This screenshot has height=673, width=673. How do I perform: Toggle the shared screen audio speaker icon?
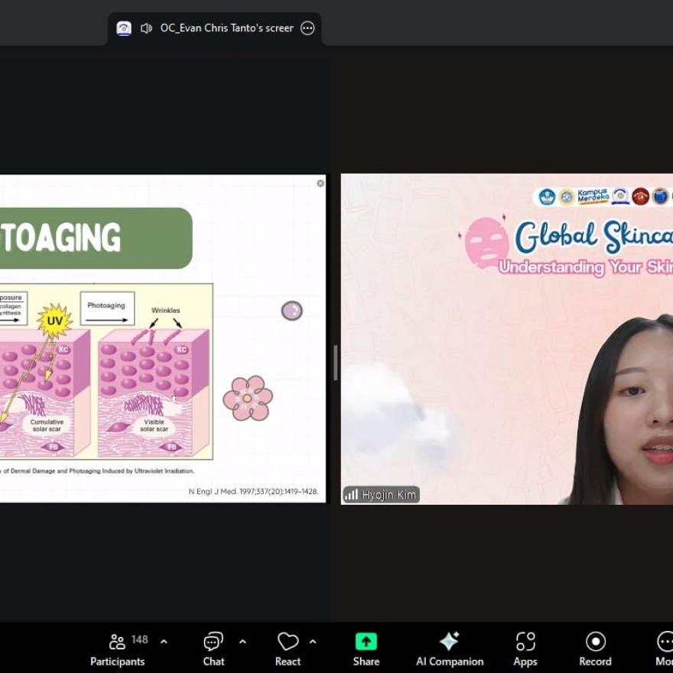pos(146,28)
